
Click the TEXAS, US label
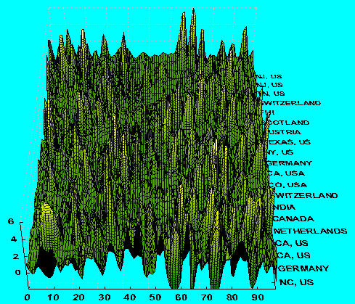[x=289, y=142]
